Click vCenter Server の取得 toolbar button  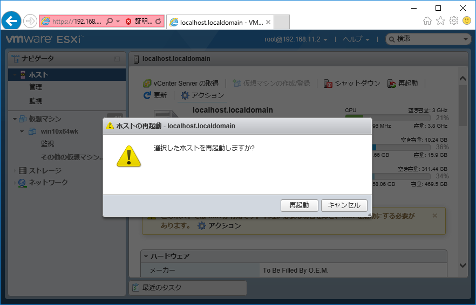click(x=181, y=84)
